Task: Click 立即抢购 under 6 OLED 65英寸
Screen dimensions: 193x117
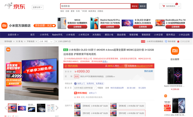Action: [143, 27]
